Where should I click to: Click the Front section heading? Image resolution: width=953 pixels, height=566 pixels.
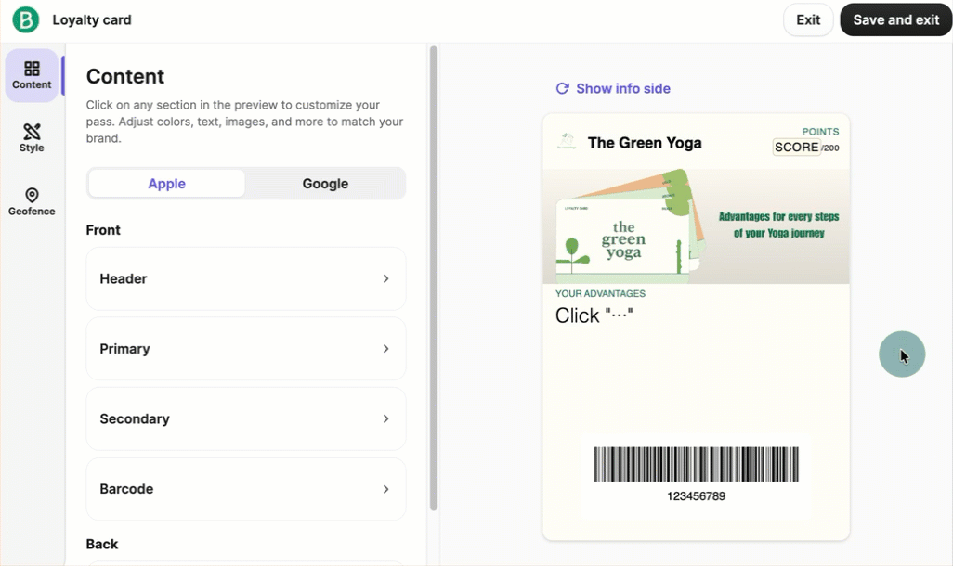tap(103, 230)
